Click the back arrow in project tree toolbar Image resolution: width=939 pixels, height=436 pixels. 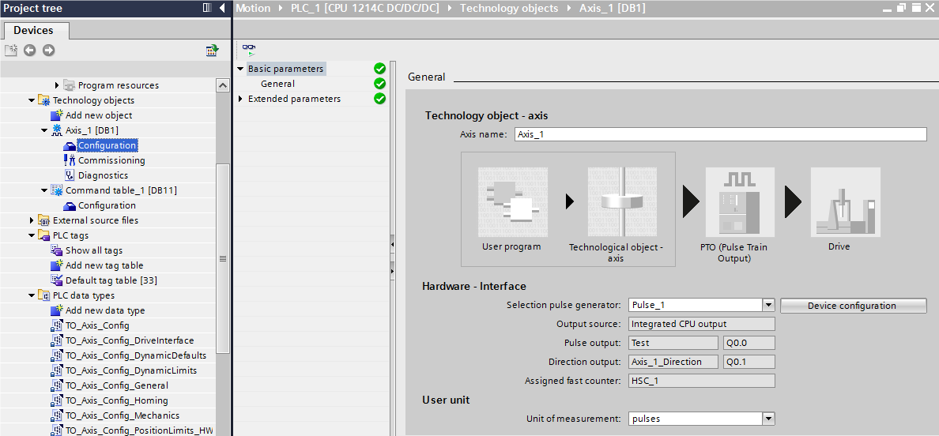point(30,51)
